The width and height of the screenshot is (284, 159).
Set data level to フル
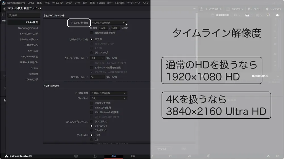[91, 140]
